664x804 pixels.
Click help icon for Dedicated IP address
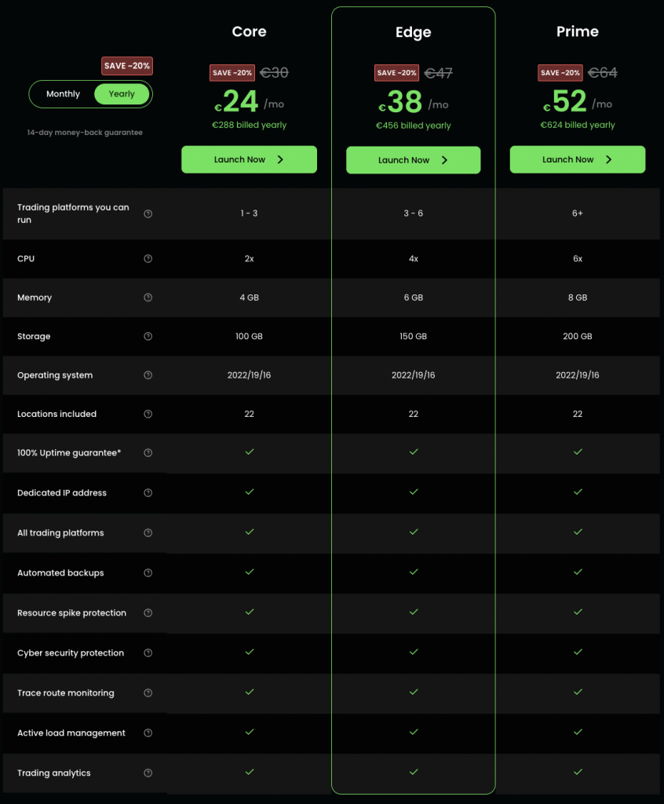click(x=148, y=493)
